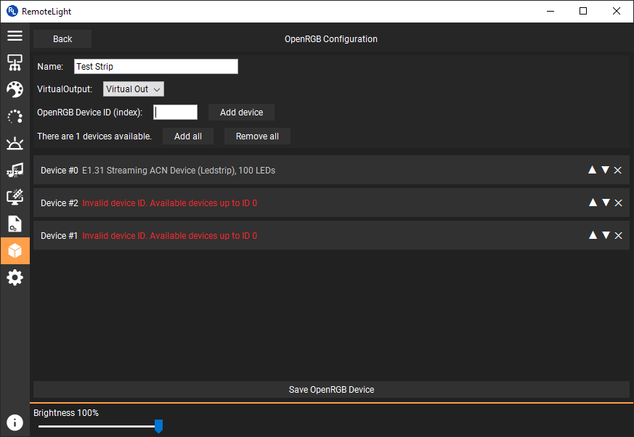Minimize the RemoteLight window

click(550, 11)
